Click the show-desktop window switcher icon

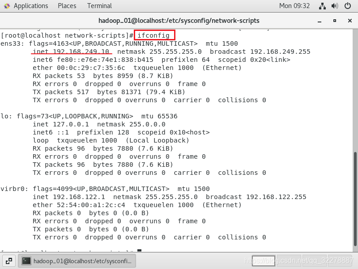9,261
